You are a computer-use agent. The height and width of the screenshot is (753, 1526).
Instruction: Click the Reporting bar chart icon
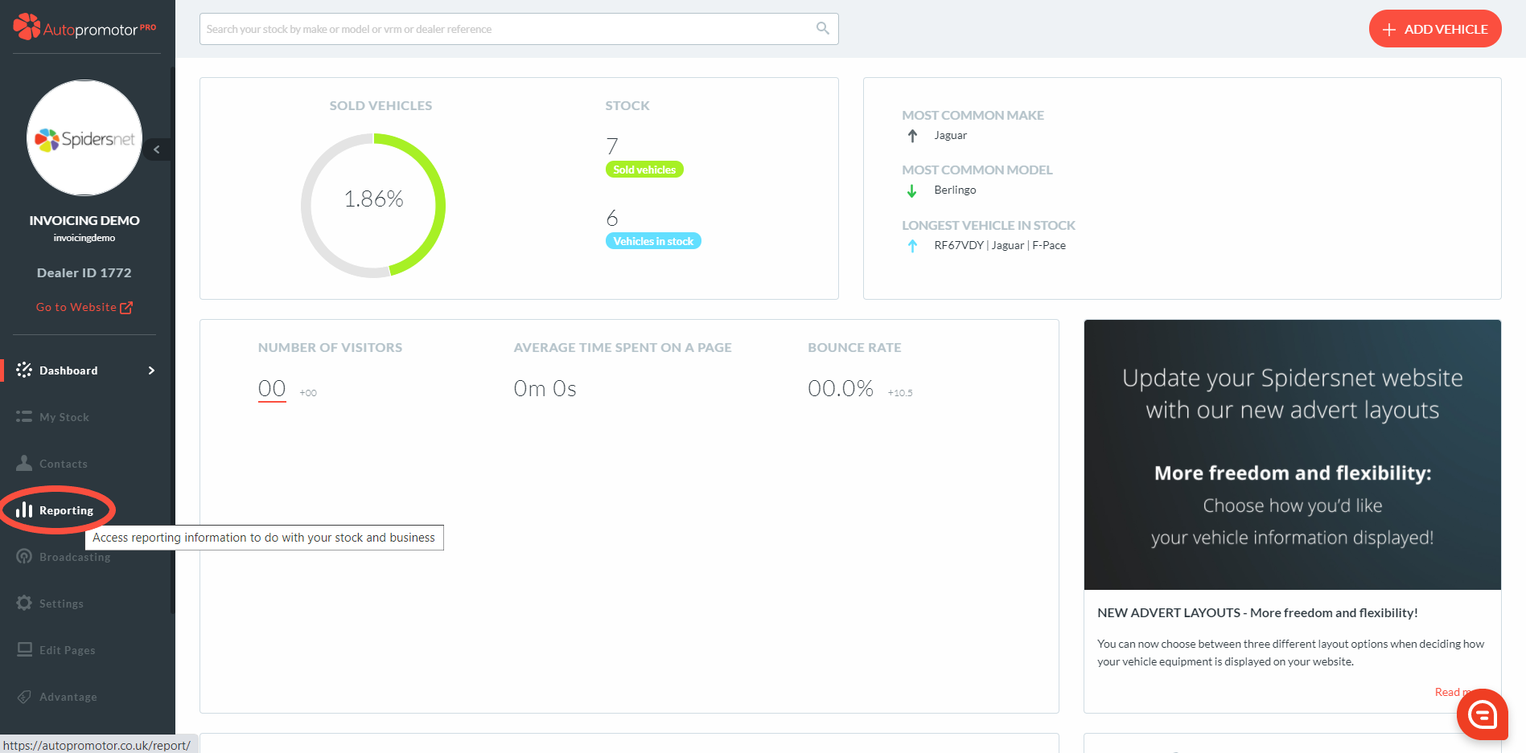click(24, 510)
